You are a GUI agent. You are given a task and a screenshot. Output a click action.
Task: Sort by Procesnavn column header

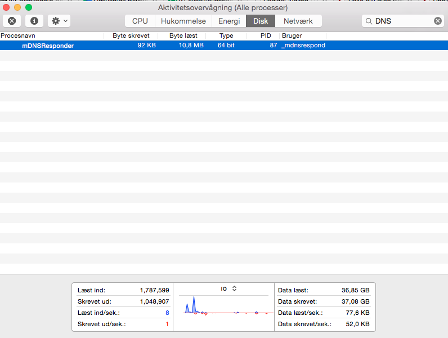pyautogui.click(x=52, y=35)
